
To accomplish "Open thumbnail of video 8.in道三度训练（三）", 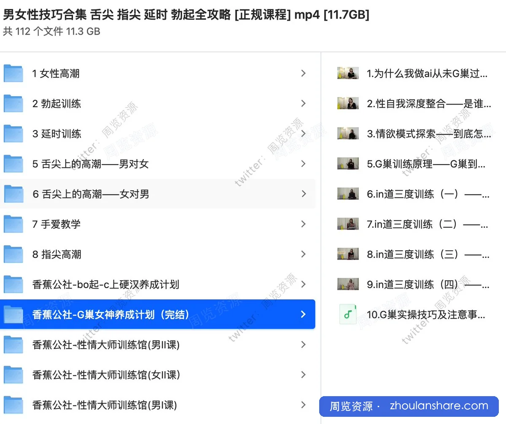I will point(348,254).
